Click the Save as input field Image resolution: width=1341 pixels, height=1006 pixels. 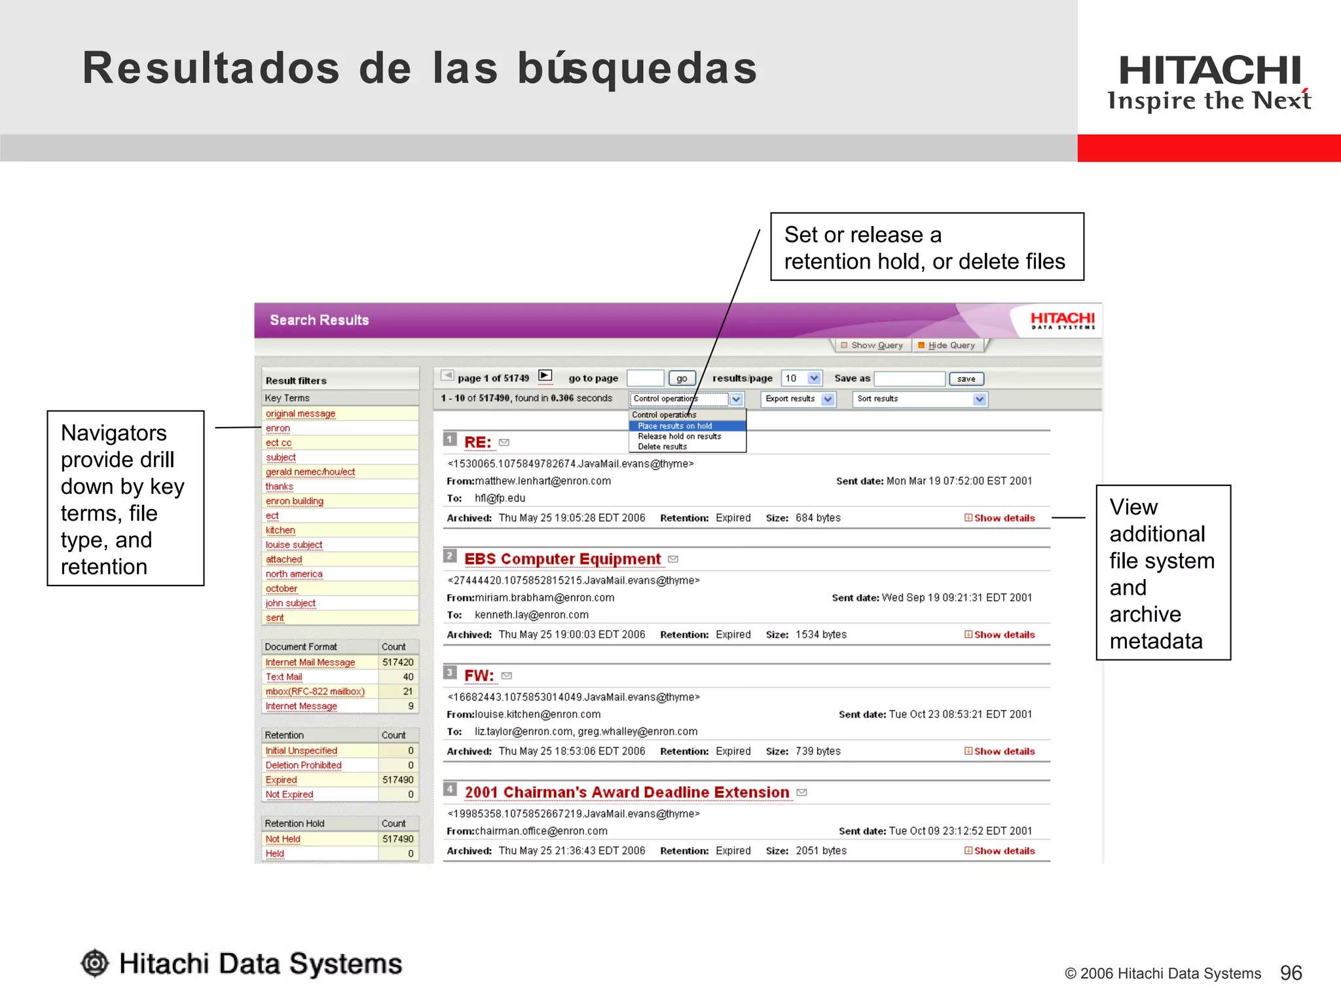[x=910, y=379]
